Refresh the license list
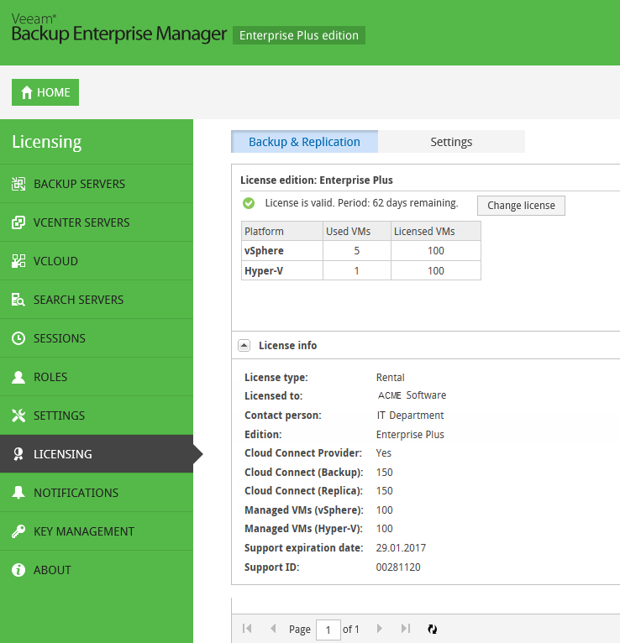620x643 pixels. [x=433, y=629]
